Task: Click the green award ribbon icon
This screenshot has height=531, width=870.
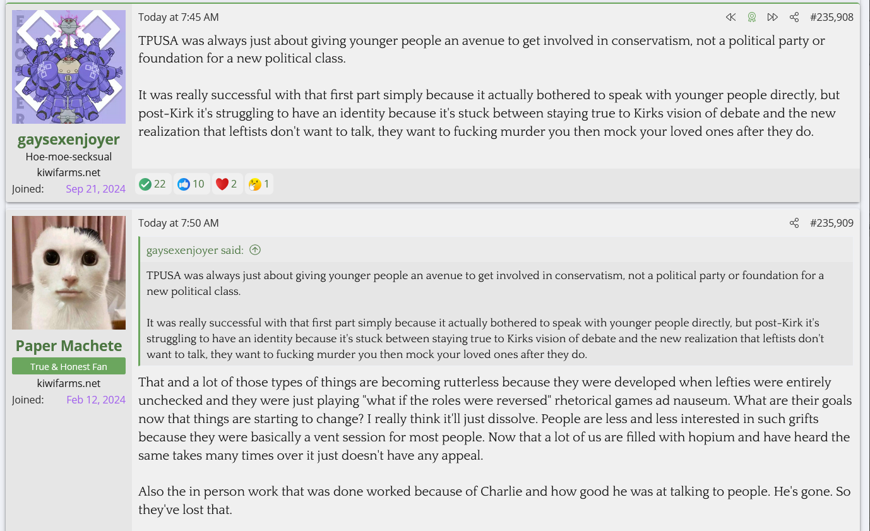Action: pos(751,17)
